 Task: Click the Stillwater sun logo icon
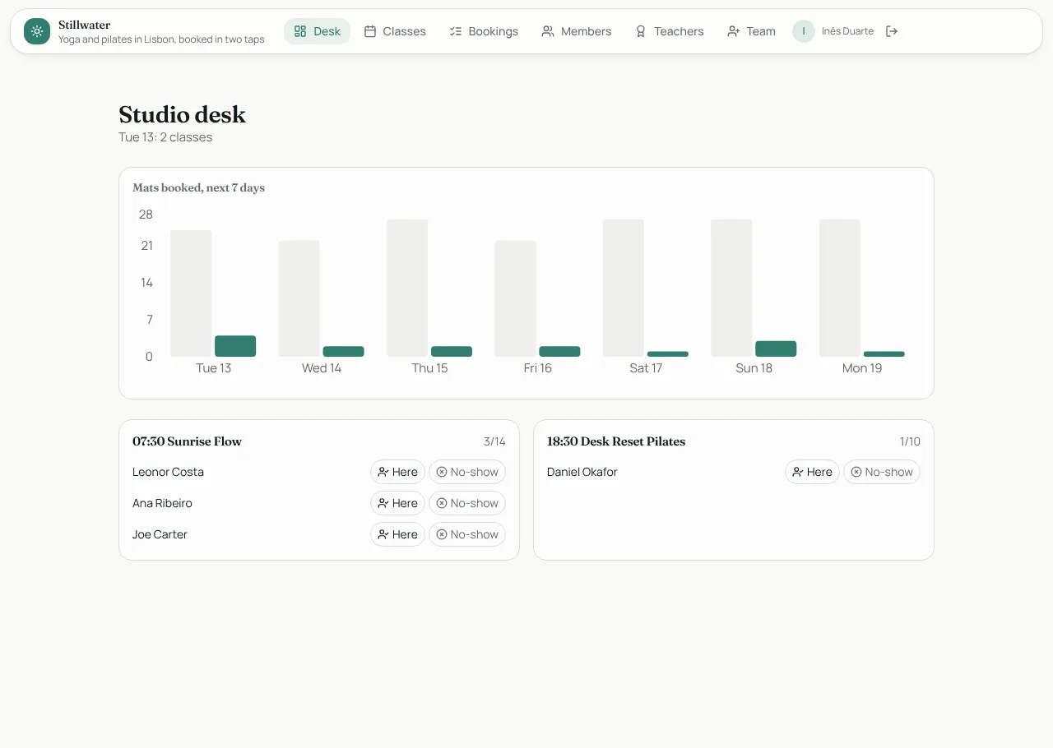click(37, 31)
